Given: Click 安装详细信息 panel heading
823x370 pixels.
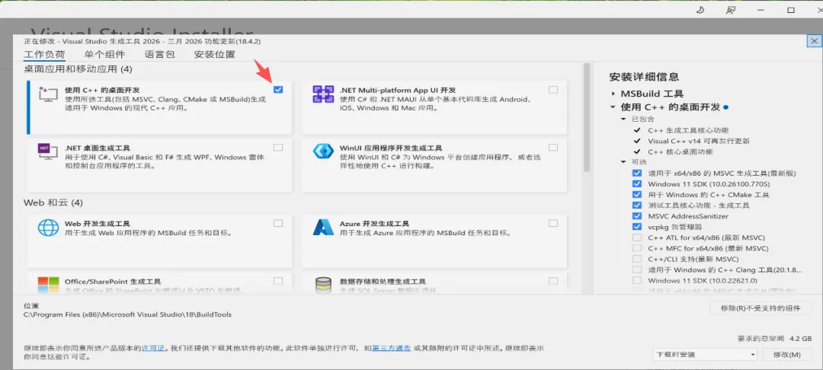Looking at the screenshot, I should coord(644,77).
